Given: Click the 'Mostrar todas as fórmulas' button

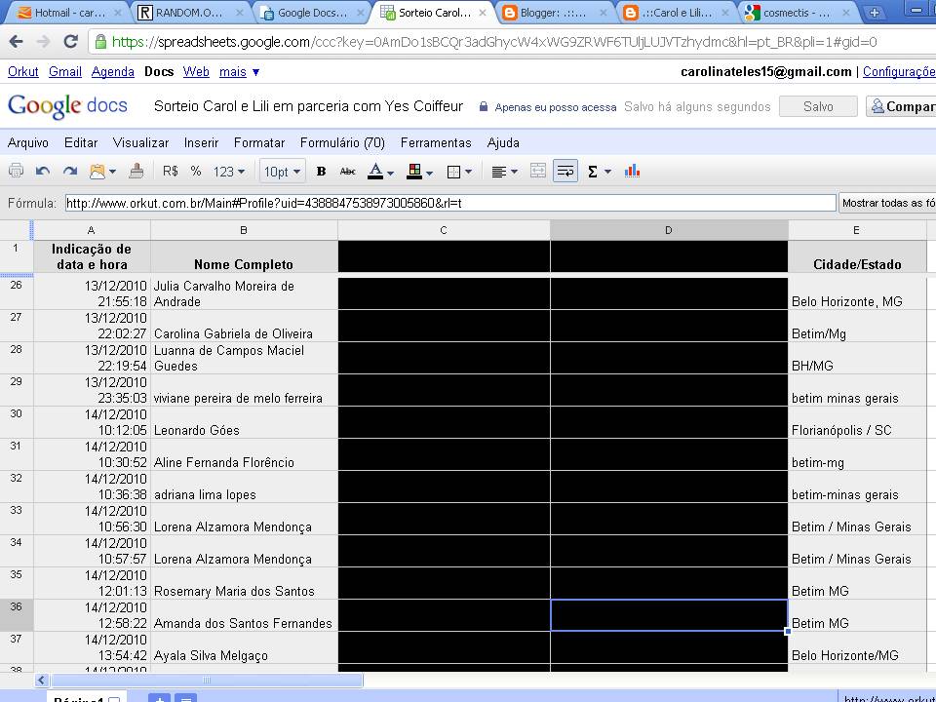Looking at the screenshot, I should [887, 203].
